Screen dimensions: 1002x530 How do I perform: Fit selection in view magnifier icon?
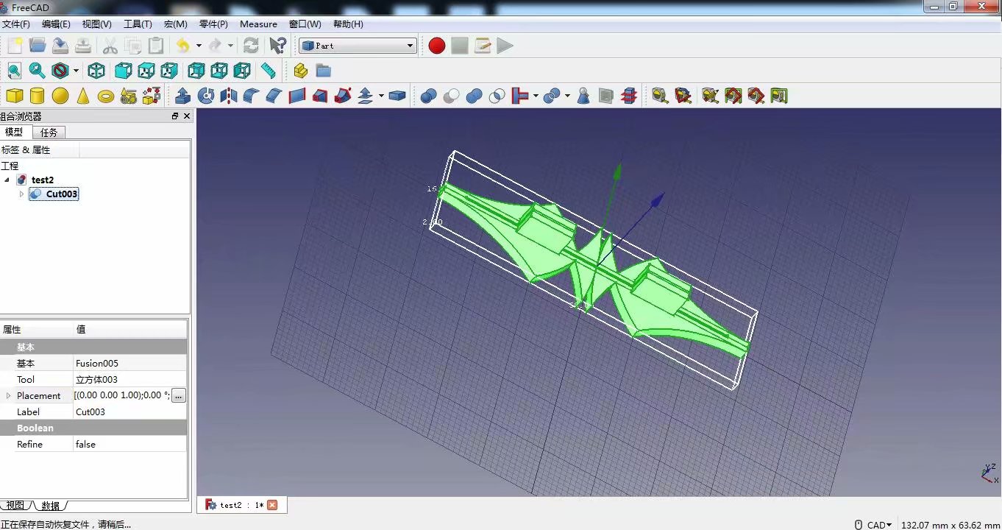click(x=37, y=71)
